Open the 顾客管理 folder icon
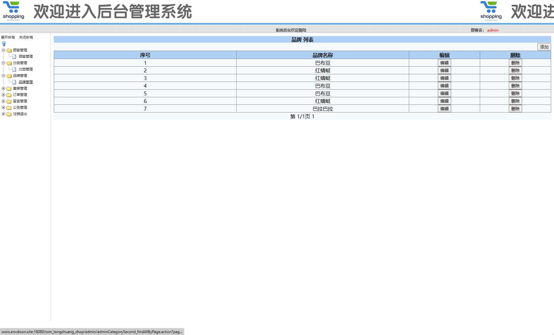554x335 pixels. point(9,50)
